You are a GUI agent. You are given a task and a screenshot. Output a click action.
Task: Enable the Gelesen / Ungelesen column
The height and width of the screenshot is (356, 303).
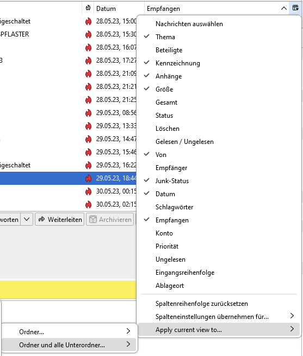coord(219,142)
